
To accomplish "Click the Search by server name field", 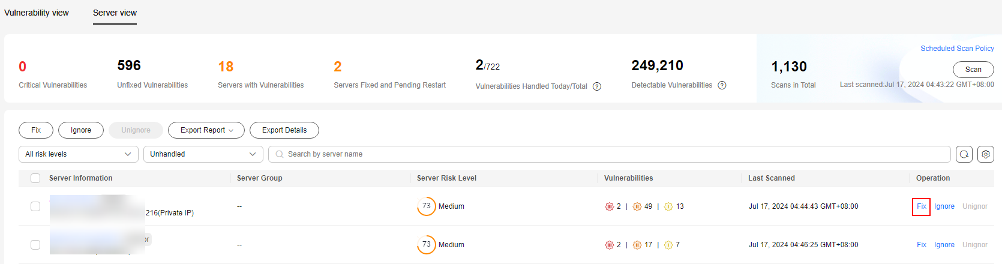I will tap(610, 154).
